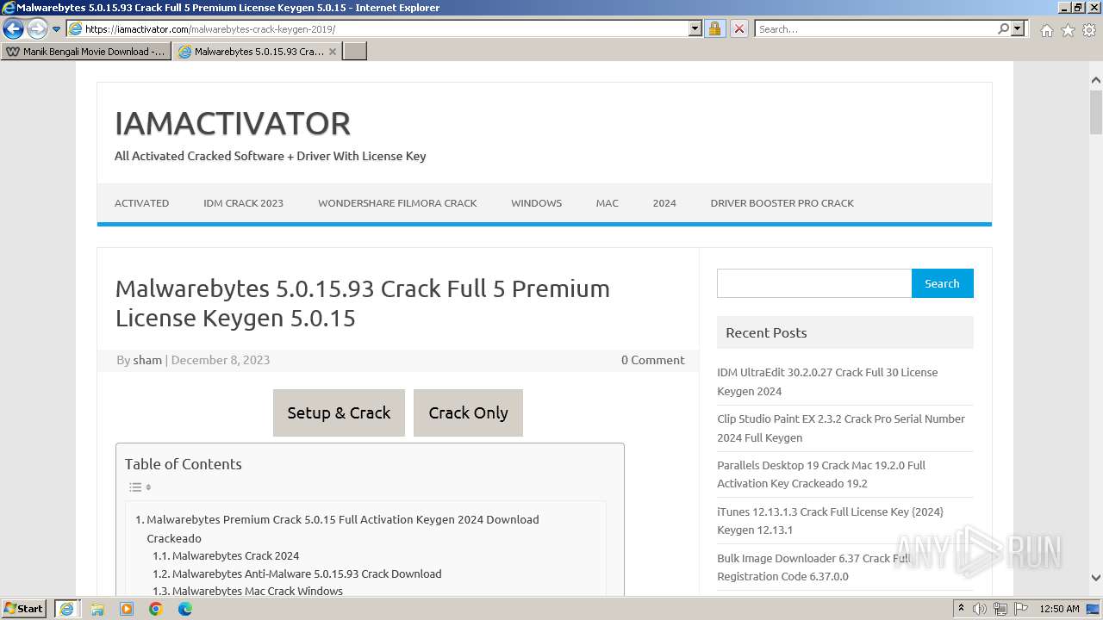This screenshot has width=1103, height=620.
Task: Open Malwarebytes Anti-Malware 5.0.15.93 Crack Download link
Action: tap(307, 573)
